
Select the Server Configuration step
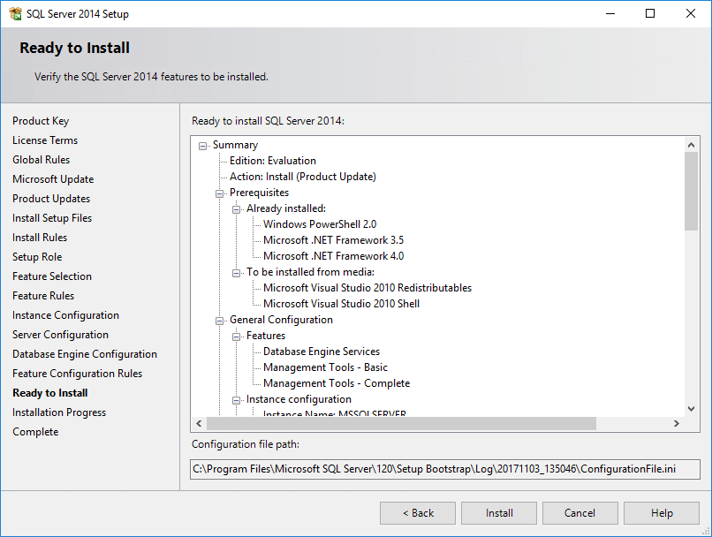[60, 335]
